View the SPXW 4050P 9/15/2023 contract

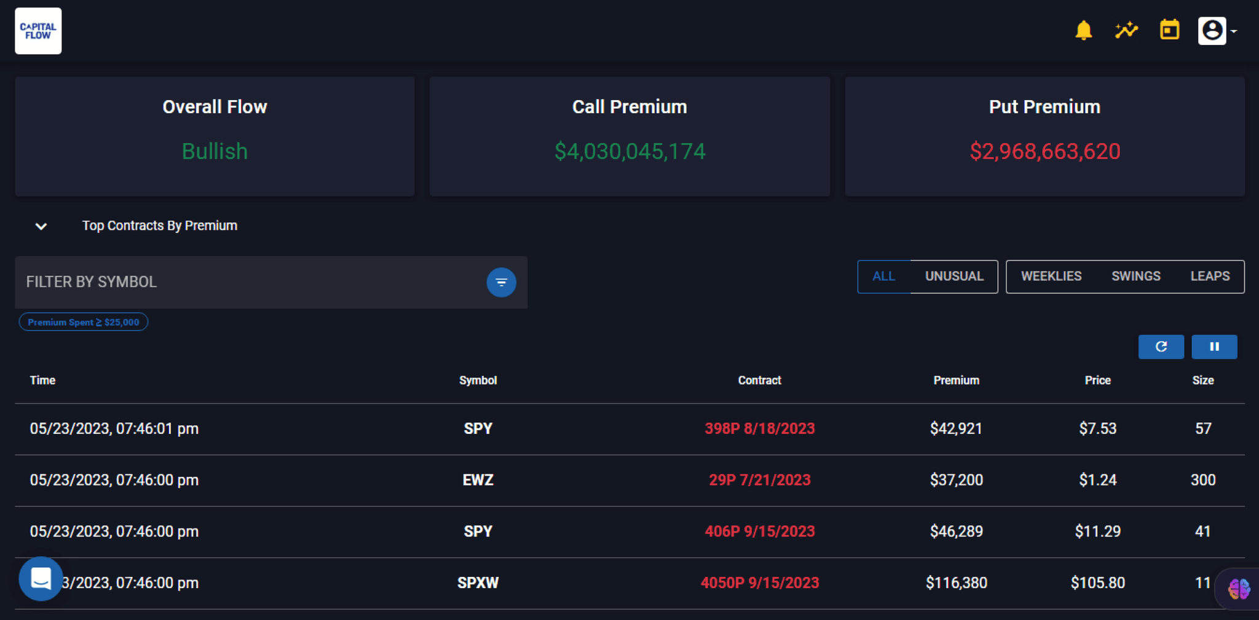click(x=759, y=583)
